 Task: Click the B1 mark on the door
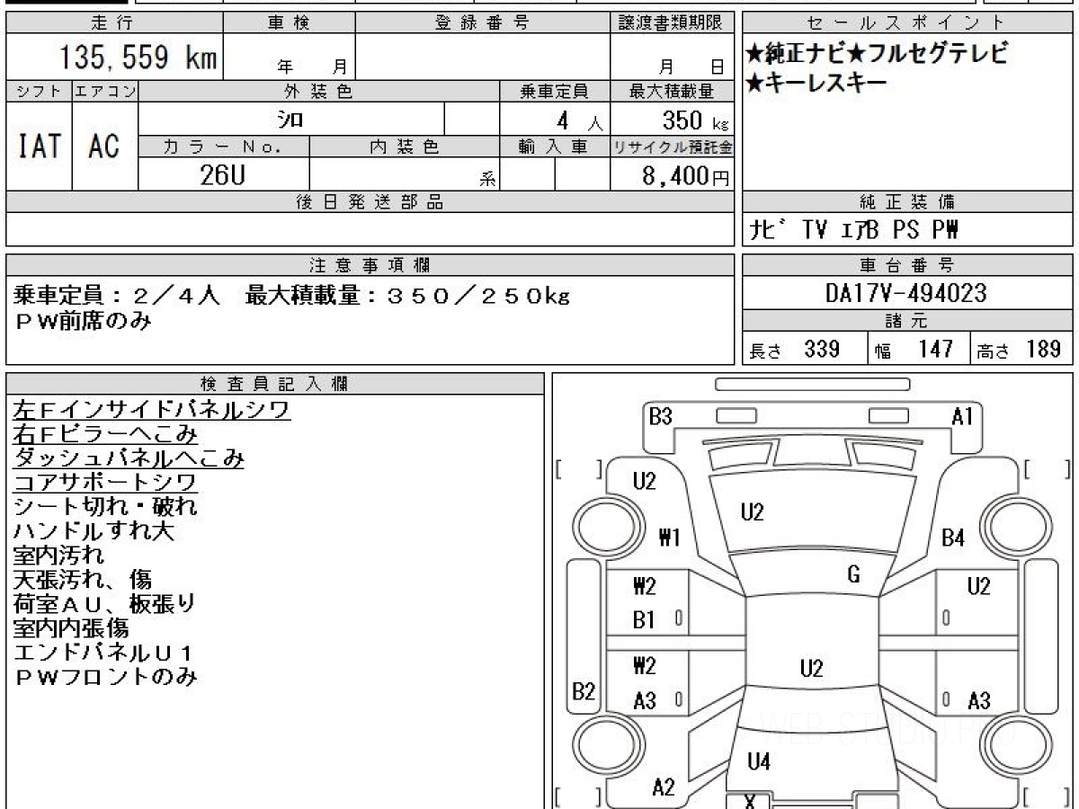tap(644, 619)
